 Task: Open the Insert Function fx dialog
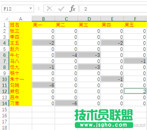coord(73,9)
